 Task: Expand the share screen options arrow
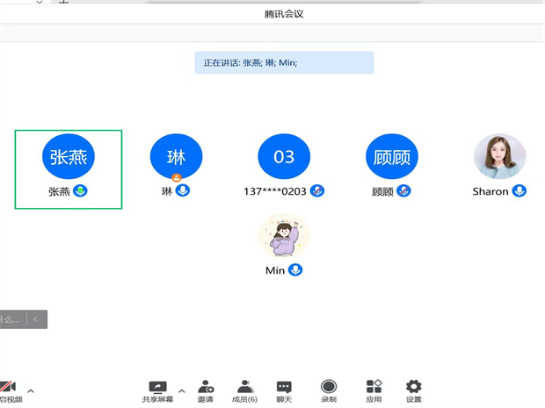181,391
